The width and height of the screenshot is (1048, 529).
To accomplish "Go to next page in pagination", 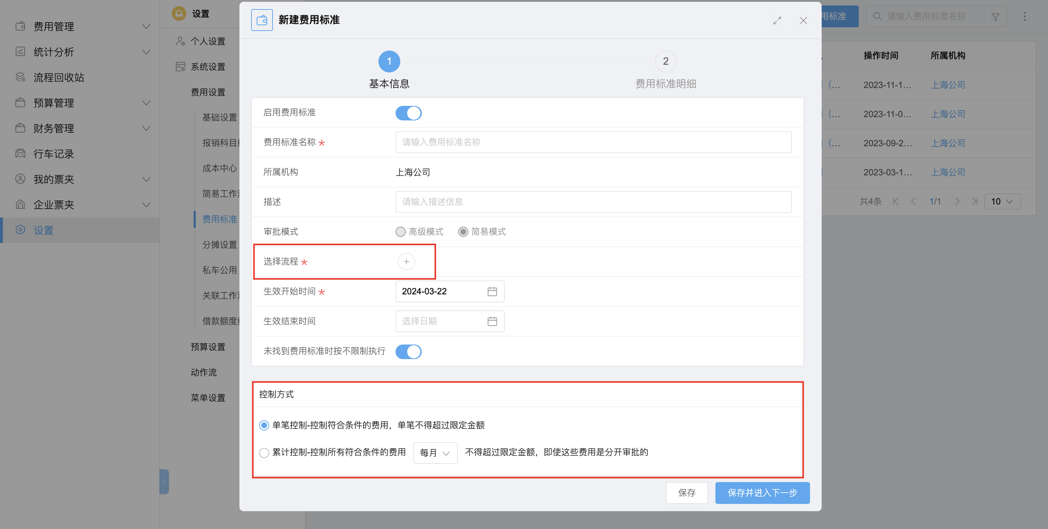I will 957,201.
